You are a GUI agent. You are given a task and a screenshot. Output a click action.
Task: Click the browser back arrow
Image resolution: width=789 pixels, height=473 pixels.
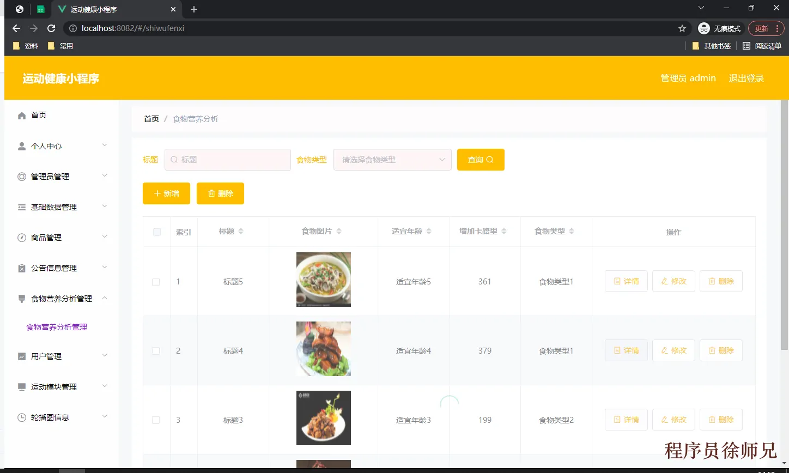16,28
